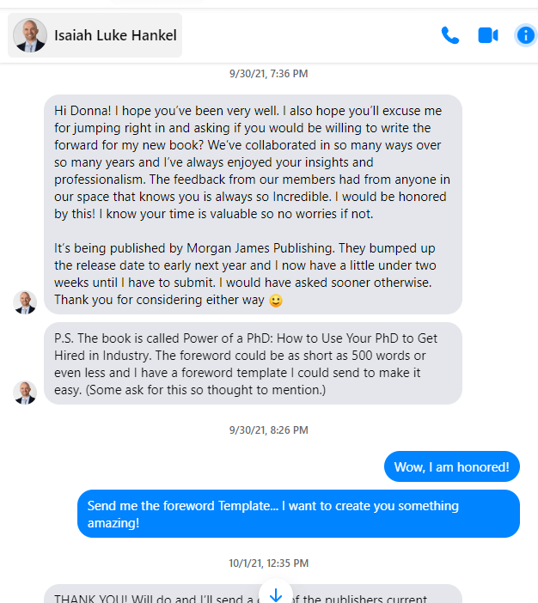Jump to latest messages arrow
Viewport: 538px width, 603px height.
(x=275, y=594)
